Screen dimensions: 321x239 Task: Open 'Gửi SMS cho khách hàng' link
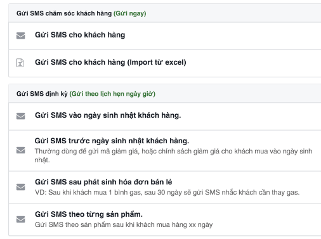point(80,35)
